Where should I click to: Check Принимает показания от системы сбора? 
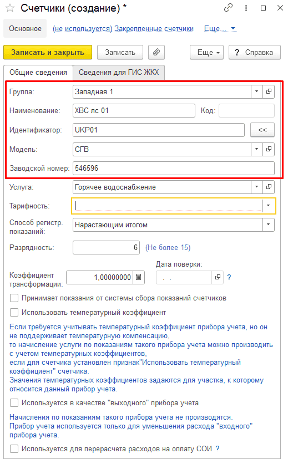(14, 298)
